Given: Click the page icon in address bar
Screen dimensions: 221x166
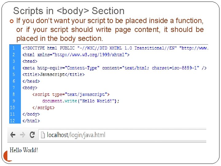Looking at the screenshot, I should point(43,135).
